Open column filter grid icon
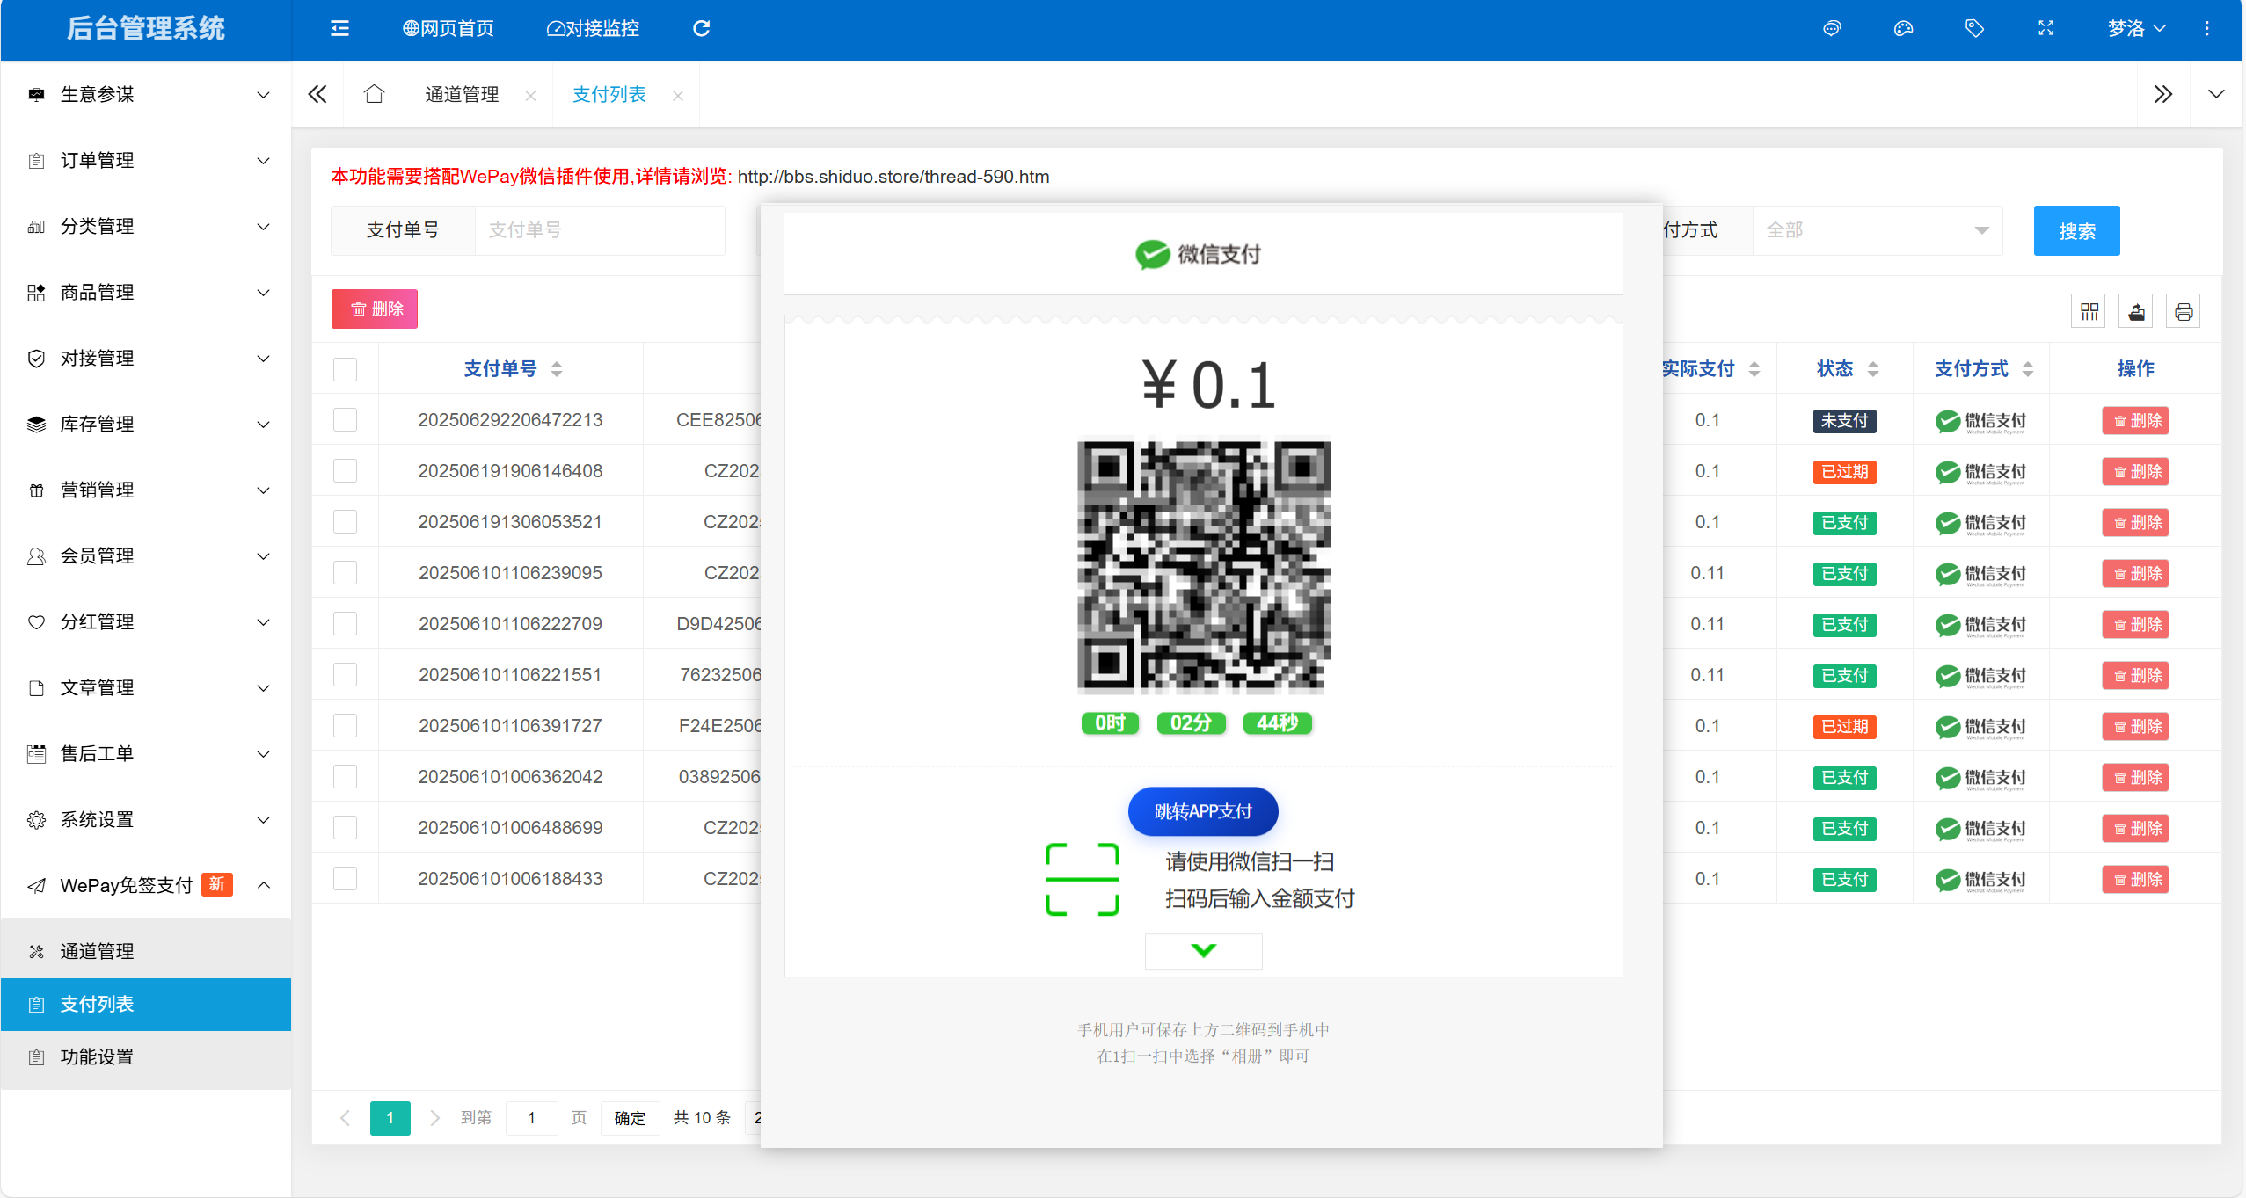2246x1198 pixels. [x=2089, y=312]
